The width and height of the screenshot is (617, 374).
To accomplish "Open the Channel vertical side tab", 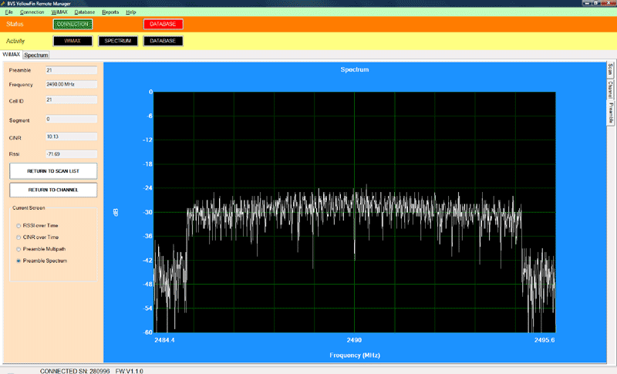I will (610, 89).
